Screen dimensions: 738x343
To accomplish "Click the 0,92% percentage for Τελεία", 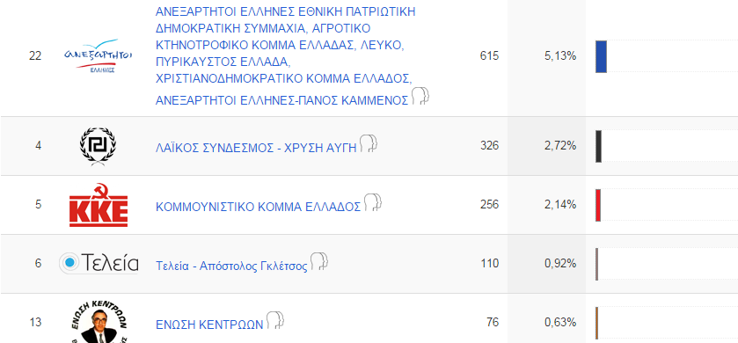I will [560, 264].
